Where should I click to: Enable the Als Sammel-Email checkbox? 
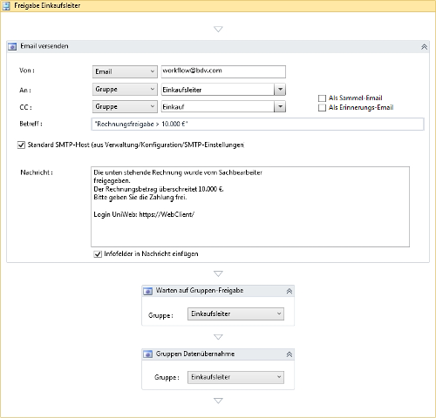tap(322, 98)
